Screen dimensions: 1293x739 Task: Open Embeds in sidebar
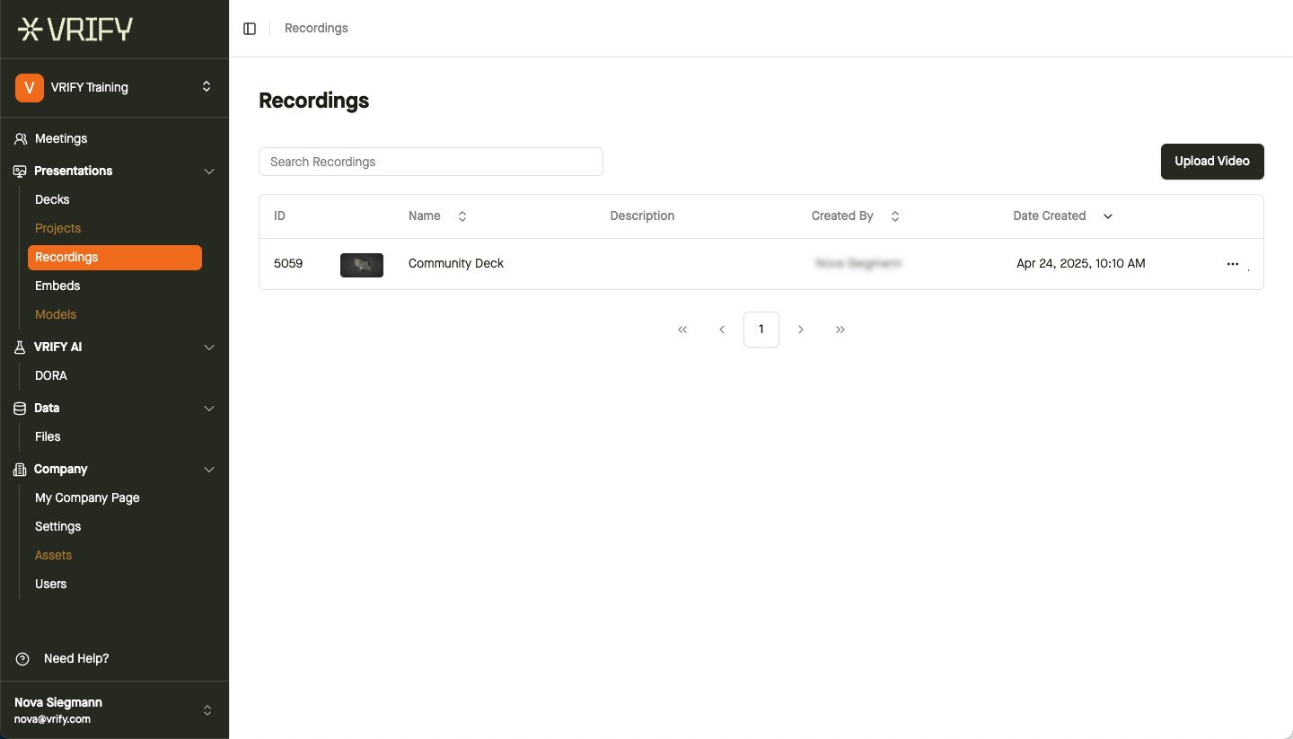(57, 286)
